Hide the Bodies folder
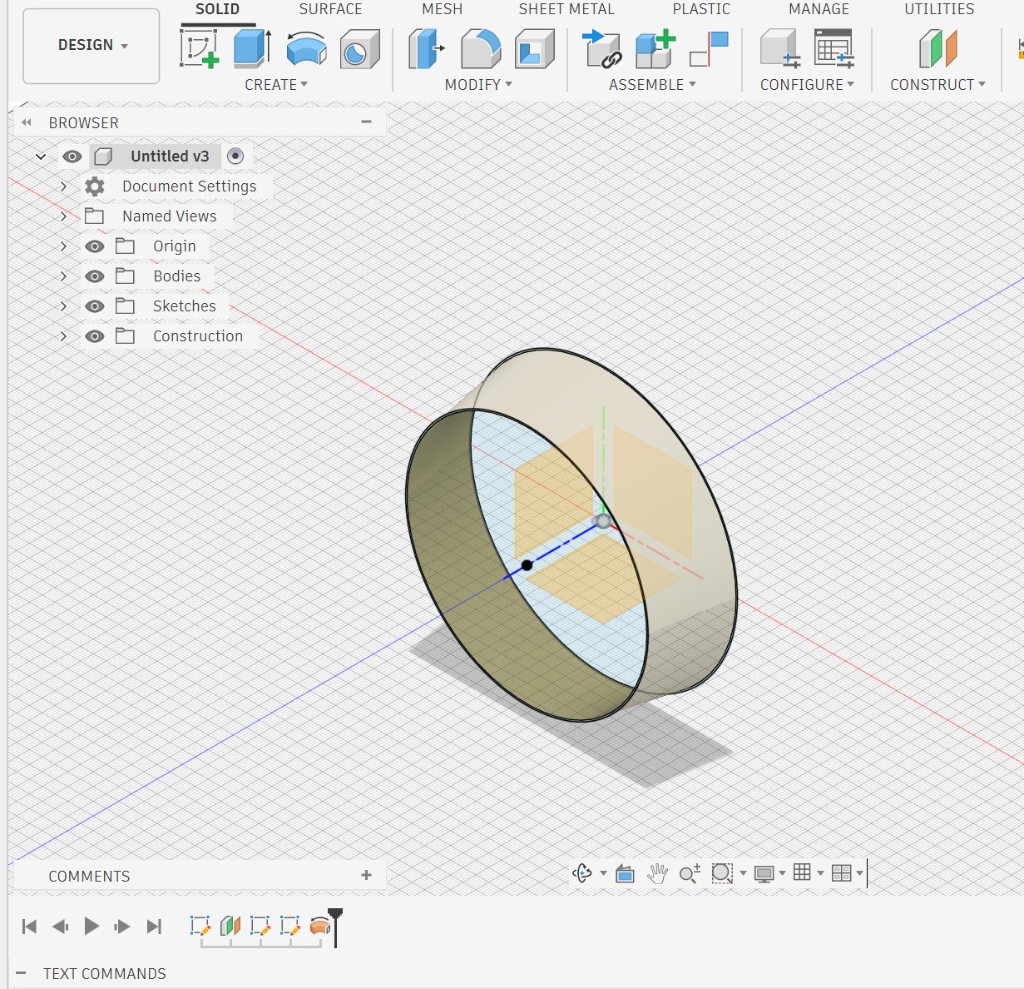 coord(95,276)
